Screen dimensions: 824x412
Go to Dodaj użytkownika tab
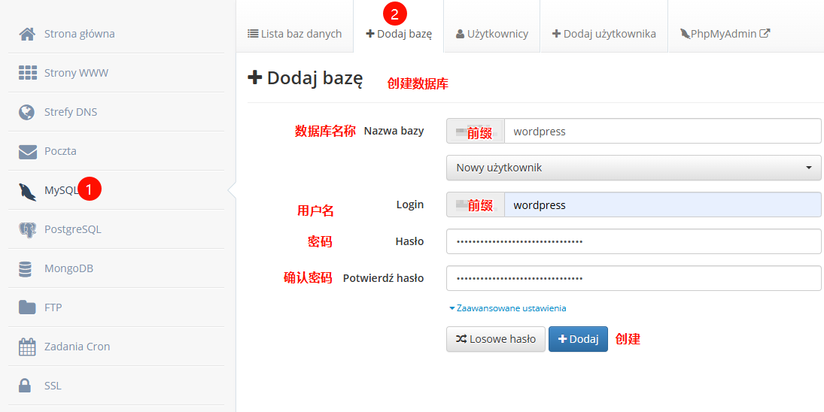pyautogui.click(x=604, y=34)
